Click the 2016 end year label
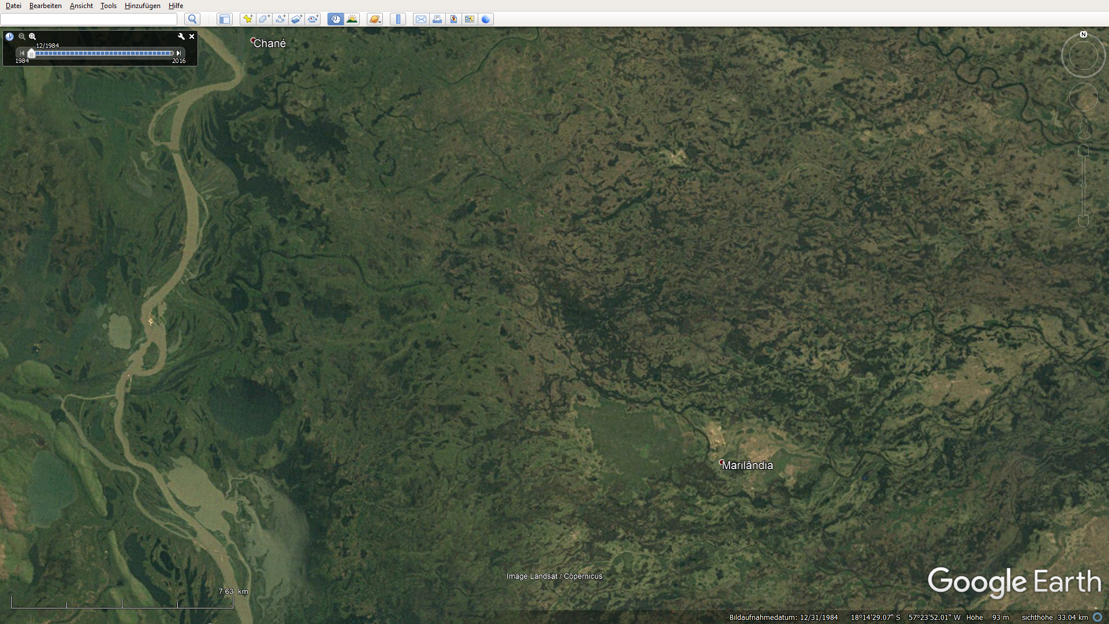Screen dimensions: 1109x624 click(x=179, y=61)
